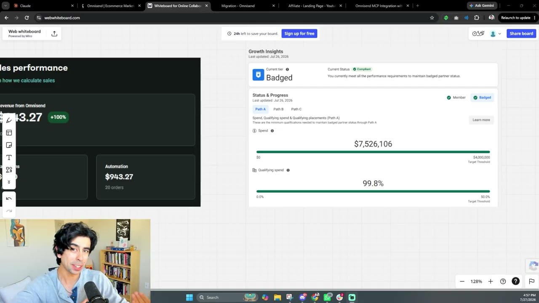Screen dimensions: 539x303
Task: Zoom out of the whiteboard
Action: 462,282
